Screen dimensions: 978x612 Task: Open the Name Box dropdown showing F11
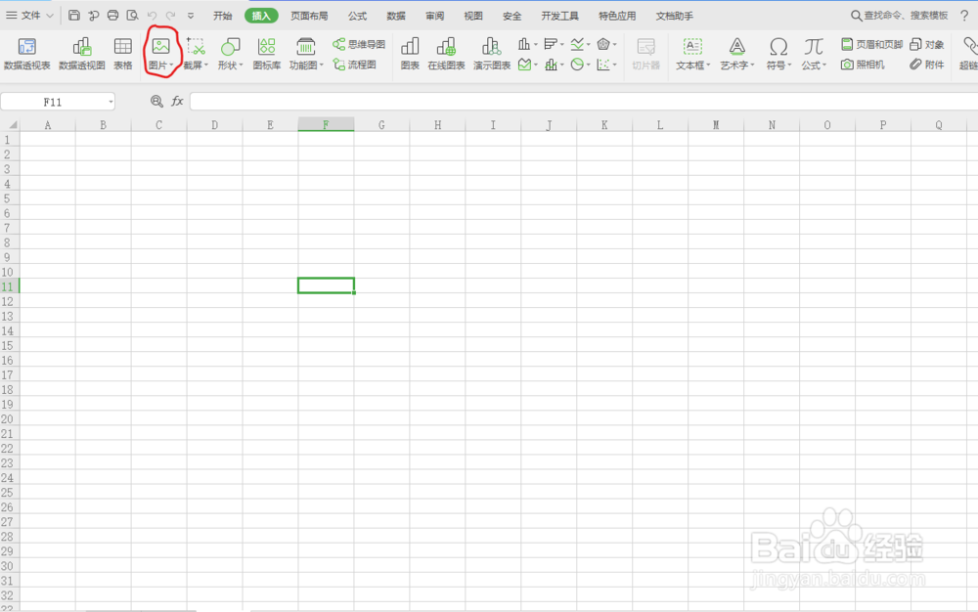click(111, 102)
